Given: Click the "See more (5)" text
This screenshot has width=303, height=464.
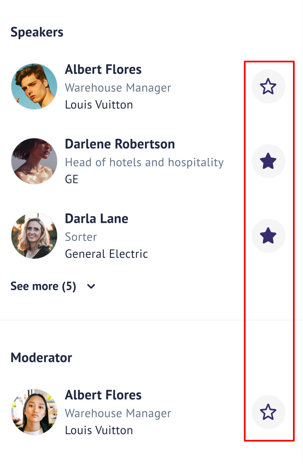Looking at the screenshot, I should (x=43, y=286).
